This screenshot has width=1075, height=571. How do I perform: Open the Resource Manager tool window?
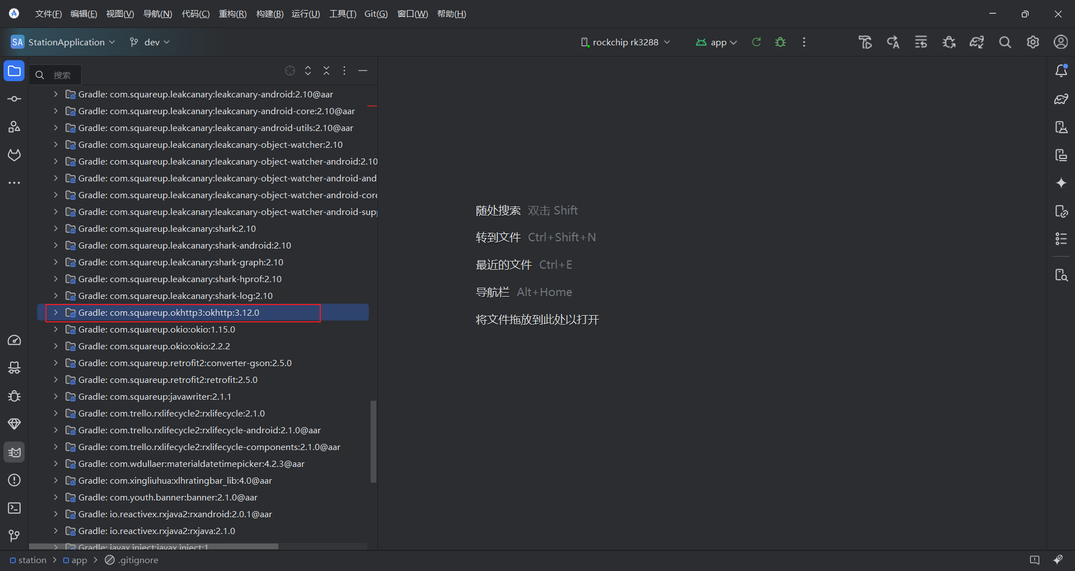coord(15,127)
